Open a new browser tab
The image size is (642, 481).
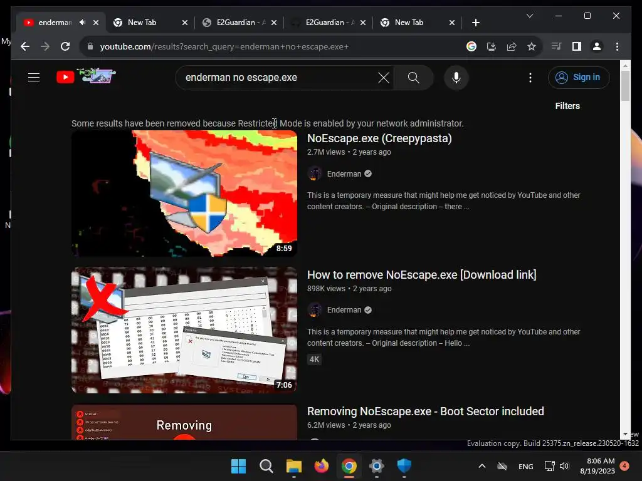[x=475, y=23]
